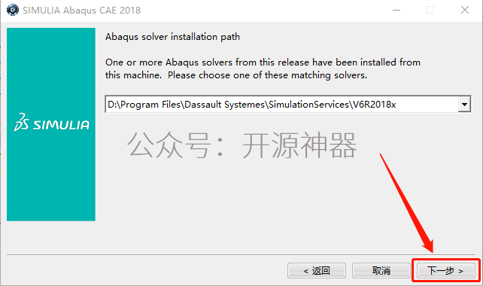Click the horizontal separator line above the buttons
The height and width of the screenshot is (286, 483).
243,255
